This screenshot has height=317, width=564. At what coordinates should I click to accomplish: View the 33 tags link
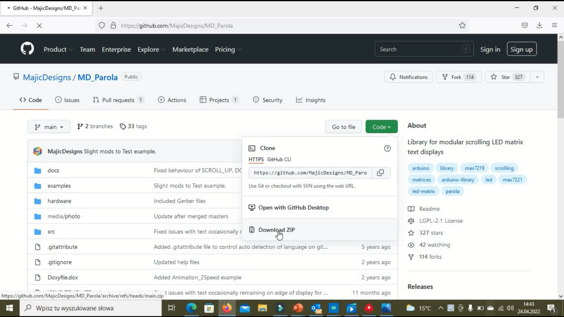(x=133, y=126)
